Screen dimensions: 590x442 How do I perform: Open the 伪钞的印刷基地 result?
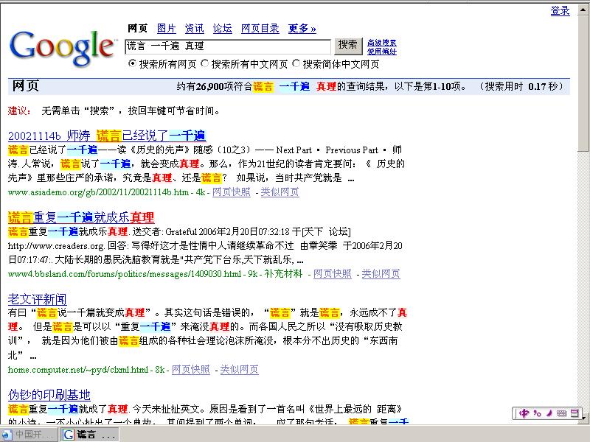(49, 395)
